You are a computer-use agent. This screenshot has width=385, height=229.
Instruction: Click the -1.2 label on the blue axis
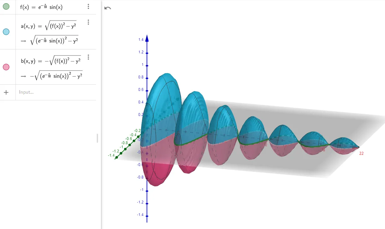click(x=140, y=202)
